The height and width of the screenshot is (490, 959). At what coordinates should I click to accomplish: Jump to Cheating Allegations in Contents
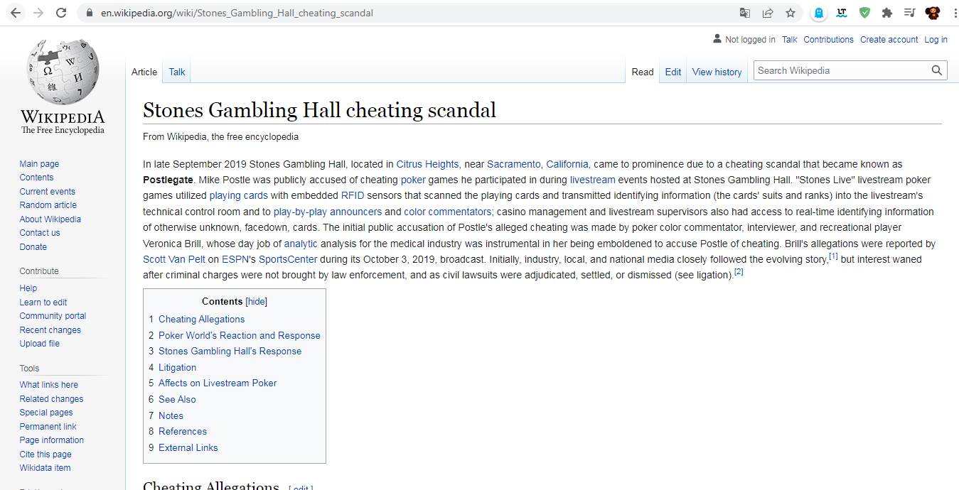tap(201, 320)
